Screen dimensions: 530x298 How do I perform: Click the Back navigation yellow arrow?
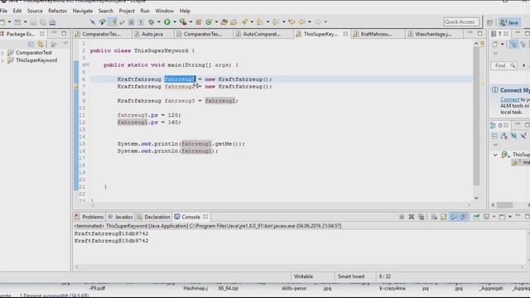tap(301, 22)
